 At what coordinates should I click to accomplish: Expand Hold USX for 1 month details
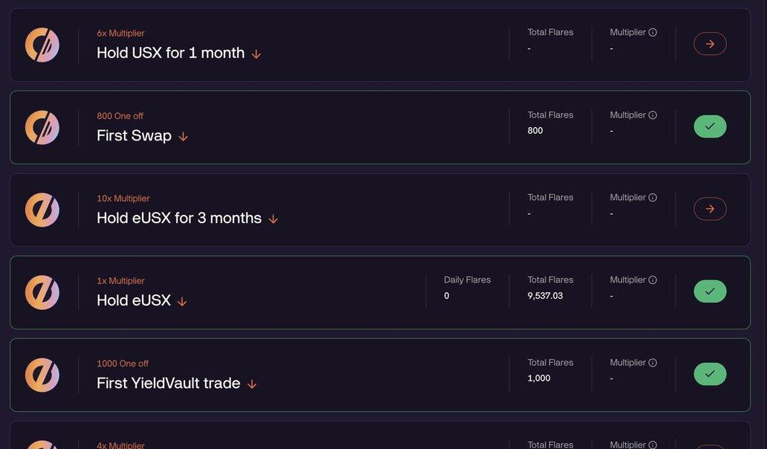256,54
